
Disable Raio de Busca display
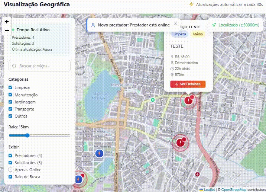pos(10,177)
